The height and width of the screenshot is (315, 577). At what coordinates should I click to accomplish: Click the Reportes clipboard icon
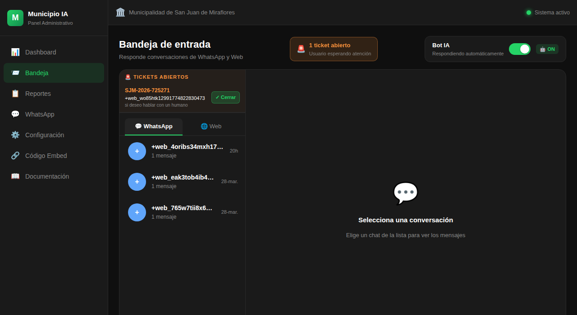click(15, 94)
